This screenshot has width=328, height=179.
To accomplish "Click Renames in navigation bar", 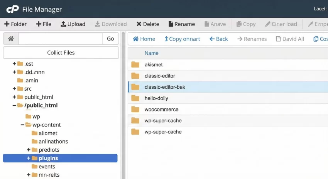I will point(252,39).
